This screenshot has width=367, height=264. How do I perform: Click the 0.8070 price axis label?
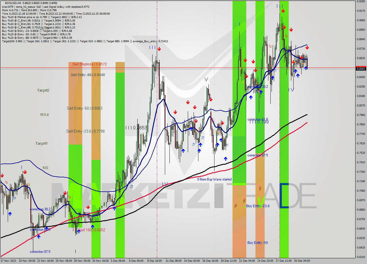click(361, 106)
